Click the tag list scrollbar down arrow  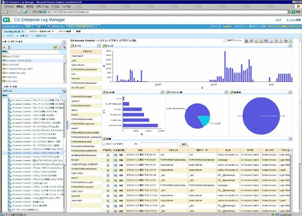tap(65, 82)
